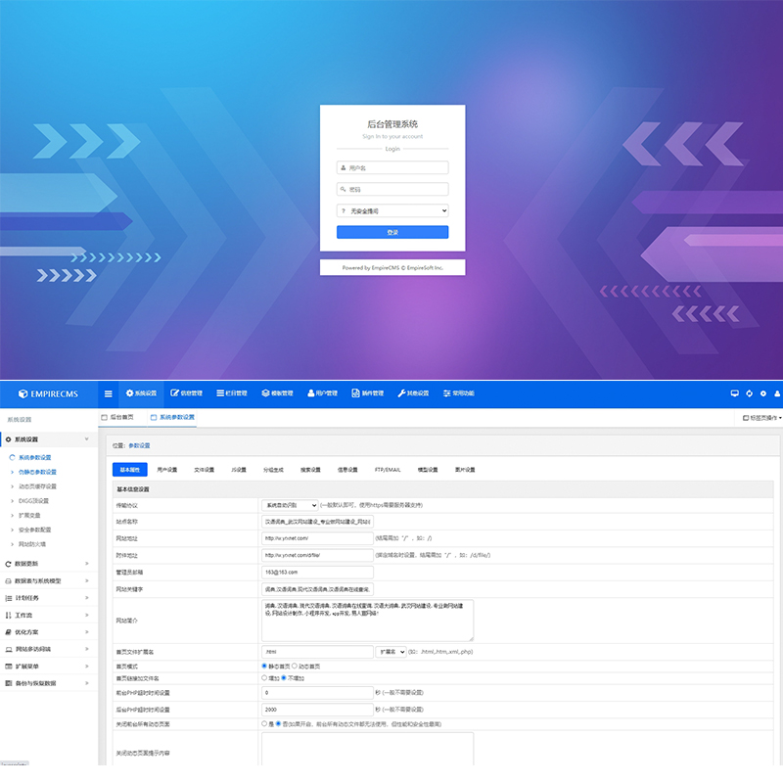Open 用户管理 person icon in top navigation
This screenshot has height=783, width=783.
(310, 393)
